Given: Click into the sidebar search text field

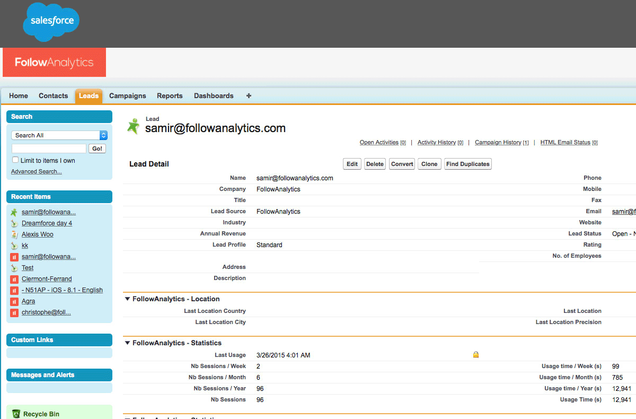Looking at the screenshot, I should click(x=49, y=149).
